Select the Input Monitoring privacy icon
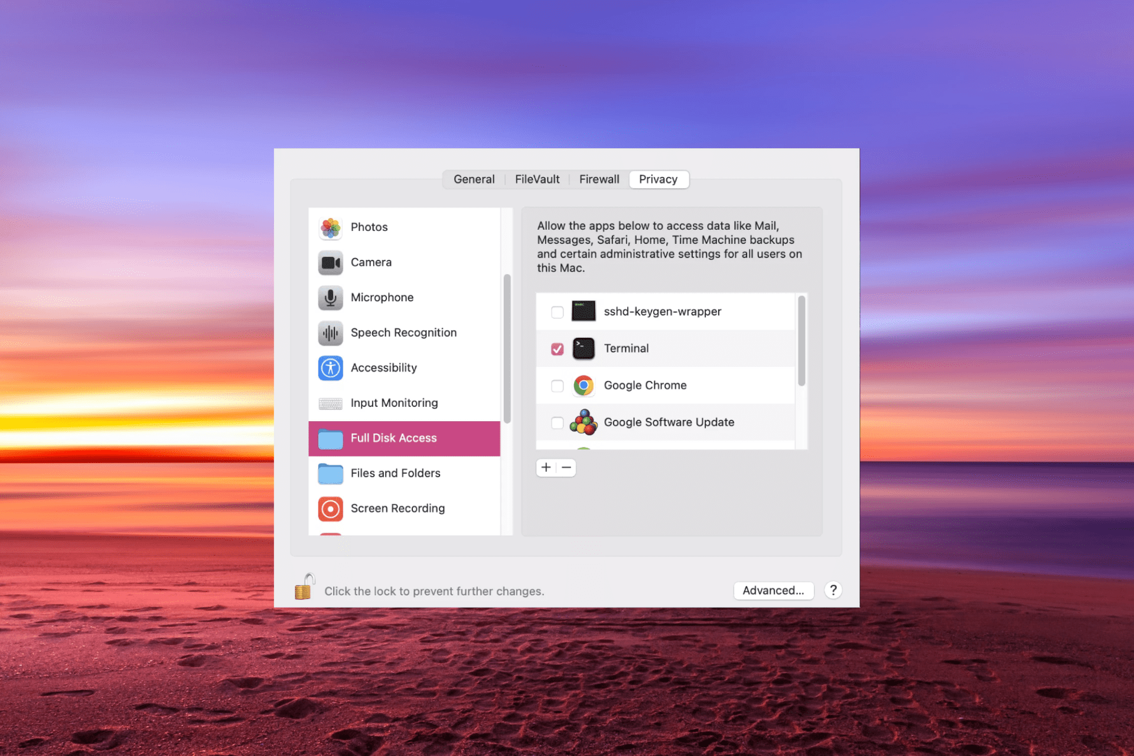This screenshot has height=756, width=1134. (331, 402)
